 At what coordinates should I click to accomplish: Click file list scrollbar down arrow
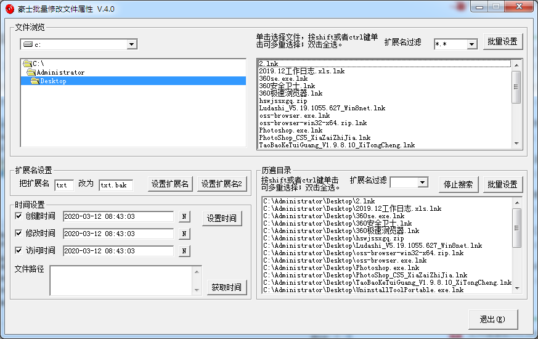pos(516,144)
